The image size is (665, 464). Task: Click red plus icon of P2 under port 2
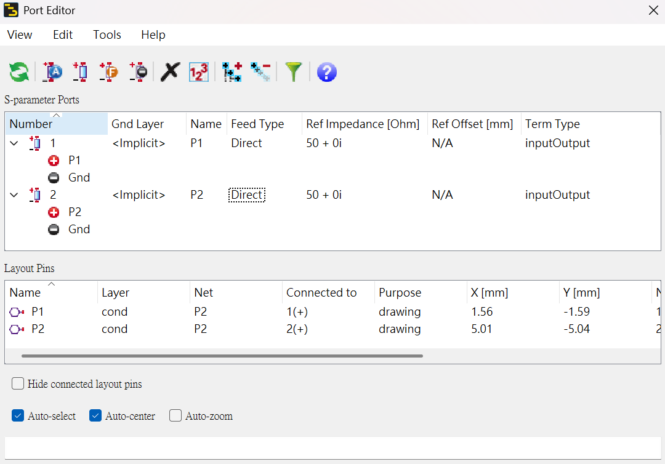point(54,212)
